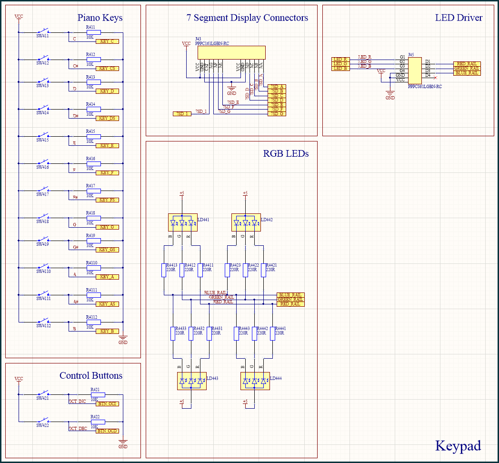Select switch symbol SW411
The width and height of the screenshot is (499, 463).
43,31
